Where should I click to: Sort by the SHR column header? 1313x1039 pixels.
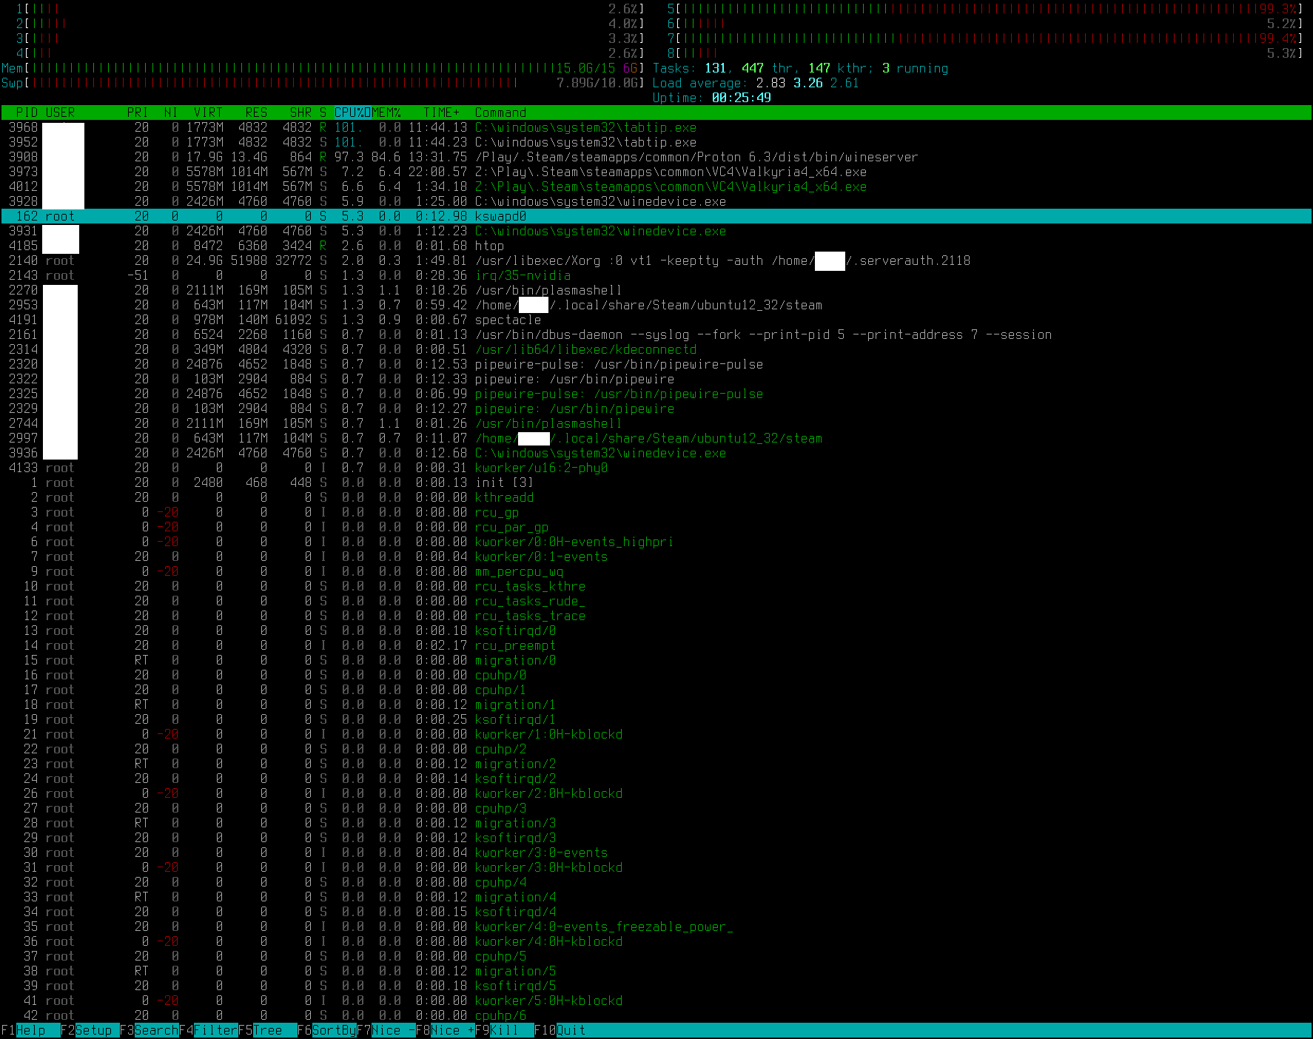[300, 112]
